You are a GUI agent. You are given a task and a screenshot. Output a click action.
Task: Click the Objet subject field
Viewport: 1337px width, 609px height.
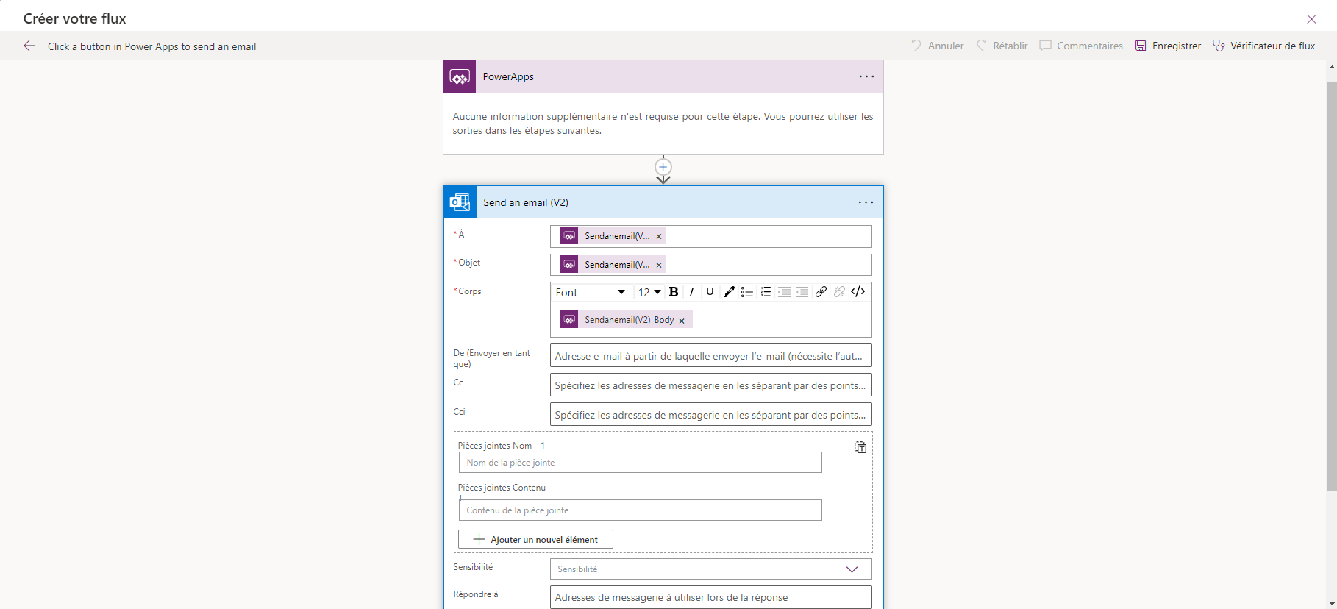pyautogui.click(x=710, y=265)
